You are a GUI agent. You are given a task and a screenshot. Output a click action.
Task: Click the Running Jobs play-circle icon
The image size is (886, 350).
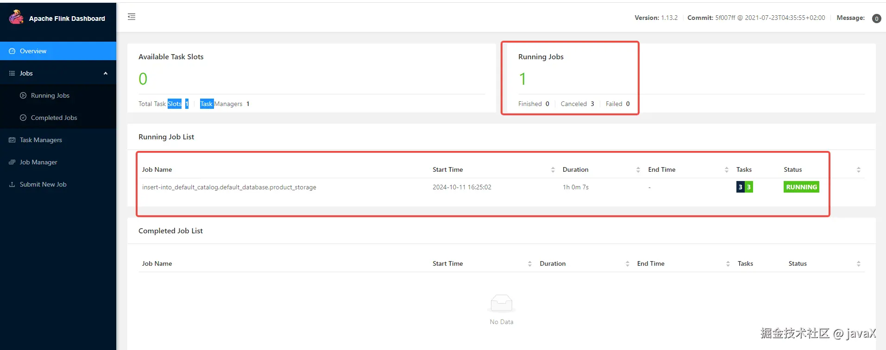(23, 95)
